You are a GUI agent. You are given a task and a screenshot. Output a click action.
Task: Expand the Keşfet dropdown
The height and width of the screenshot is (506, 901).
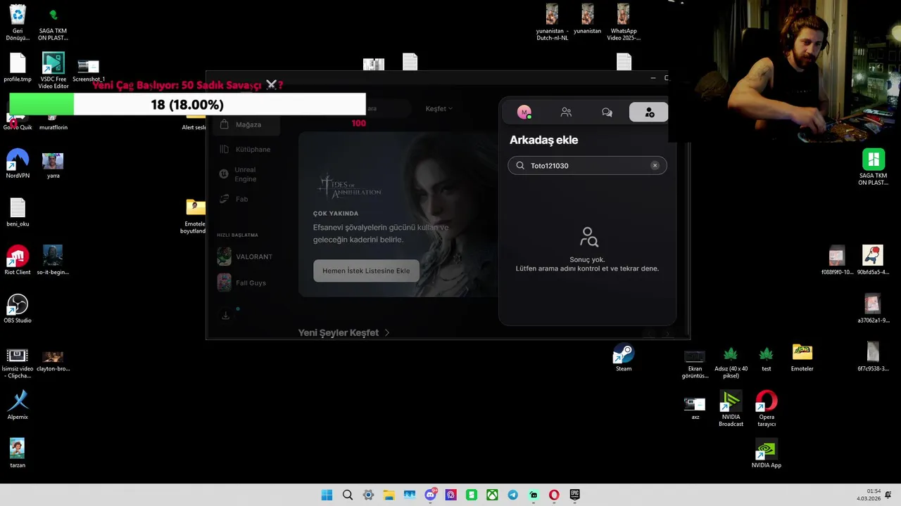[x=439, y=108]
